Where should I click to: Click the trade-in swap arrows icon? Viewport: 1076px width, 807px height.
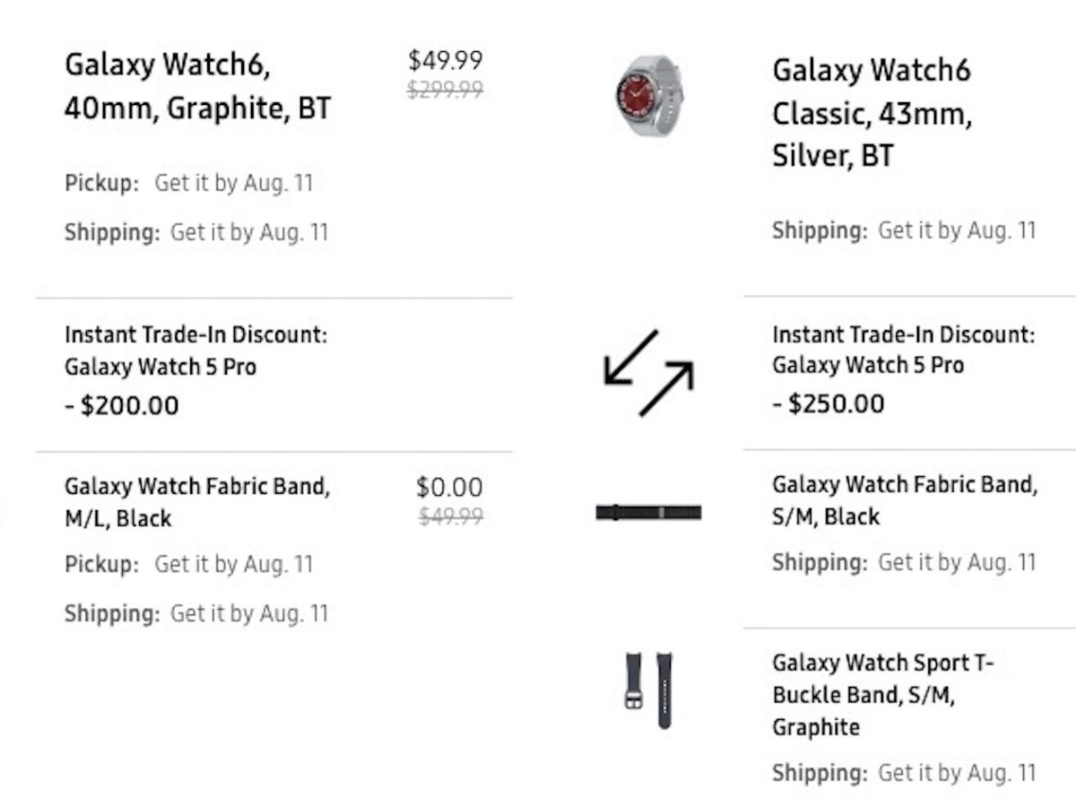pyautogui.click(x=648, y=373)
